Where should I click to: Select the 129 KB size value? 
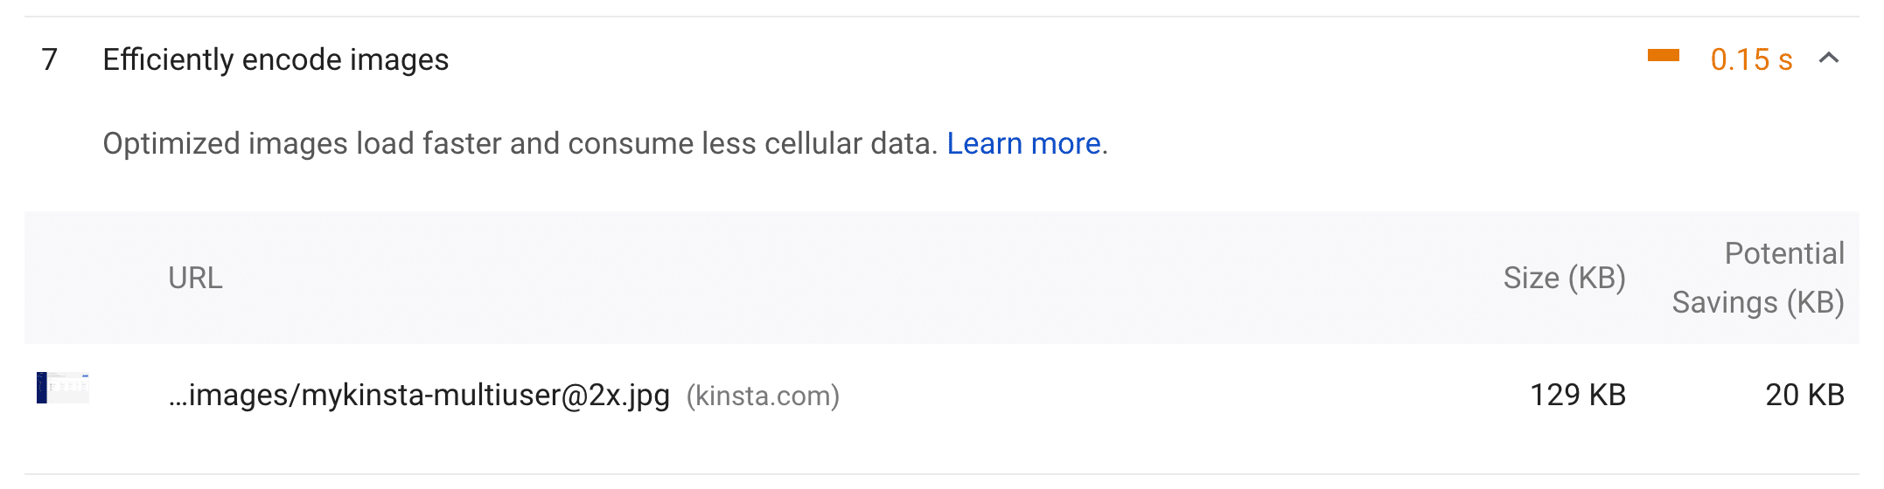click(x=1577, y=395)
